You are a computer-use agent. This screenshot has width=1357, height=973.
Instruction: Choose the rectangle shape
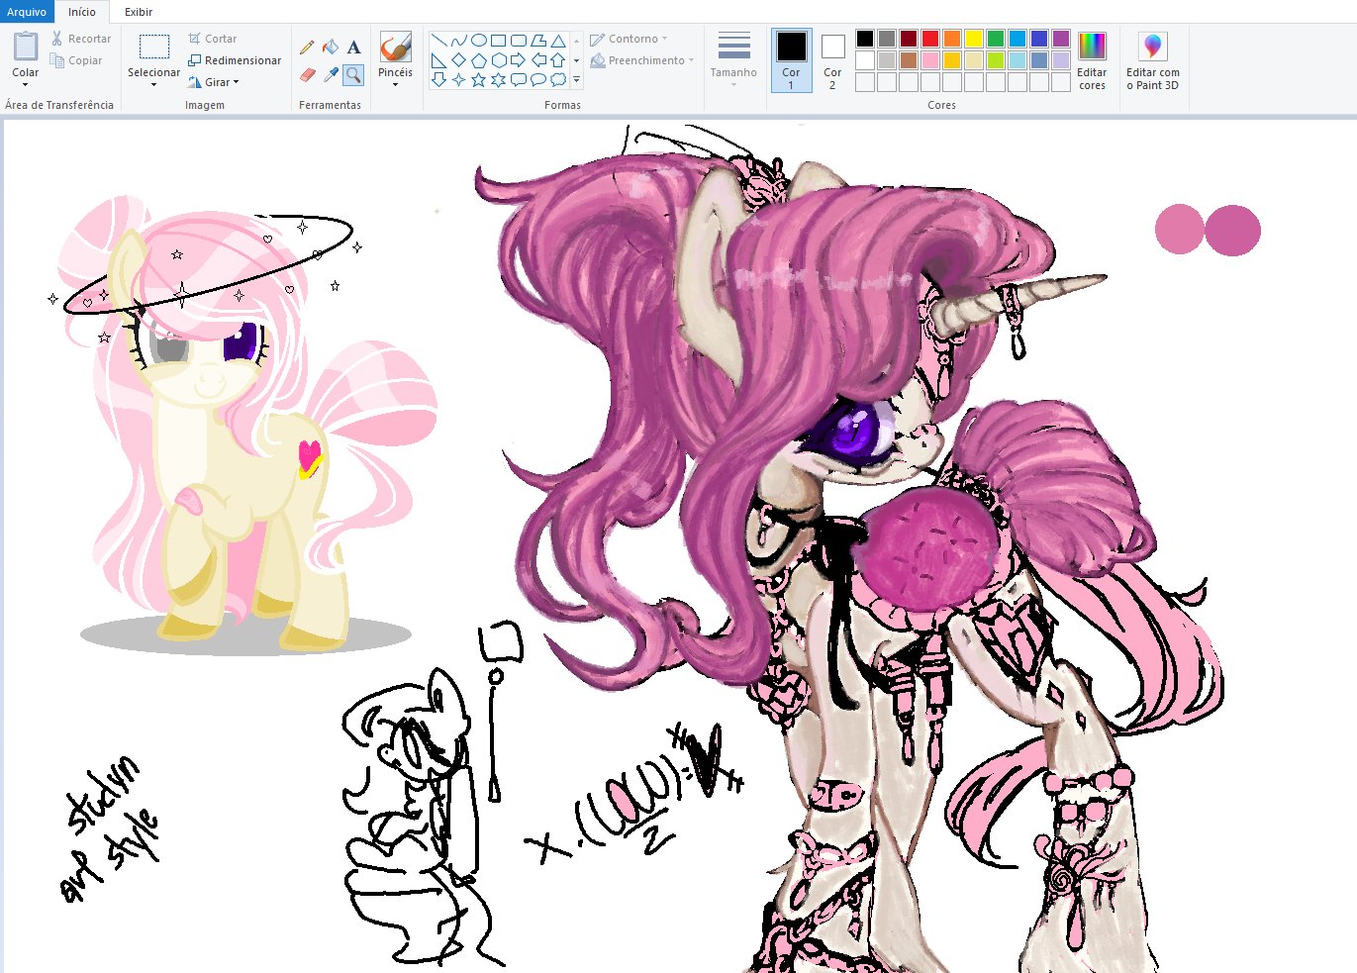point(499,41)
